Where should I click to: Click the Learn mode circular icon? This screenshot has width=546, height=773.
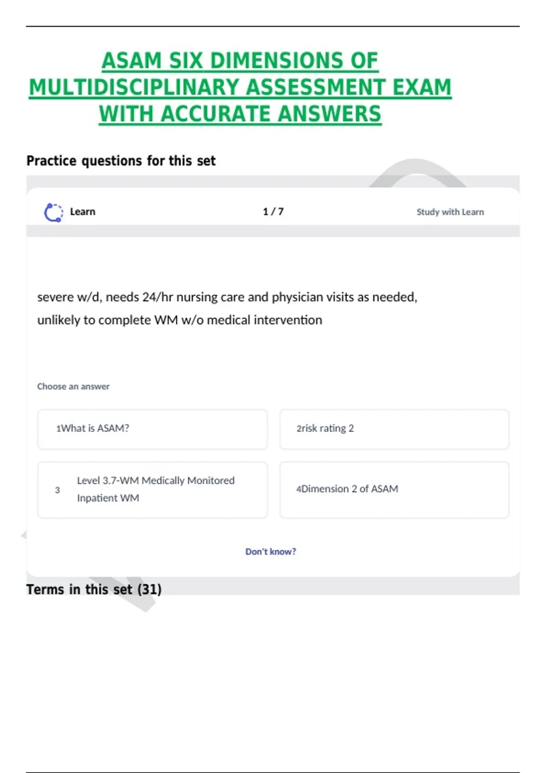tap(53, 212)
